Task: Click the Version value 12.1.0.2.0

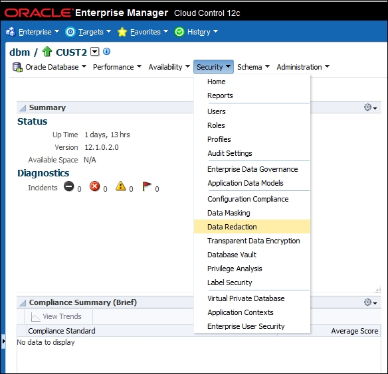Action: pos(102,147)
